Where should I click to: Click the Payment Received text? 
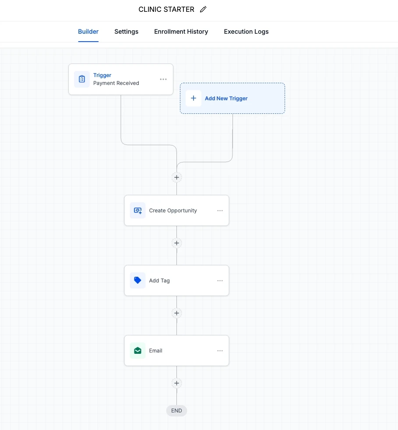tap(116, 83)
